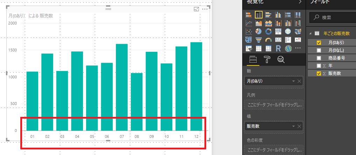Open the 販売数 value field dropdown arrow
The image size is (356, 155).
(293, 126)
